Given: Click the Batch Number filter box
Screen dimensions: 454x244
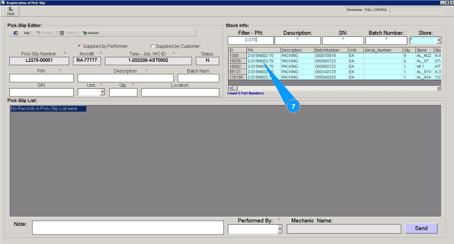Looking at the screenshot, I should [x=386, y=40].
